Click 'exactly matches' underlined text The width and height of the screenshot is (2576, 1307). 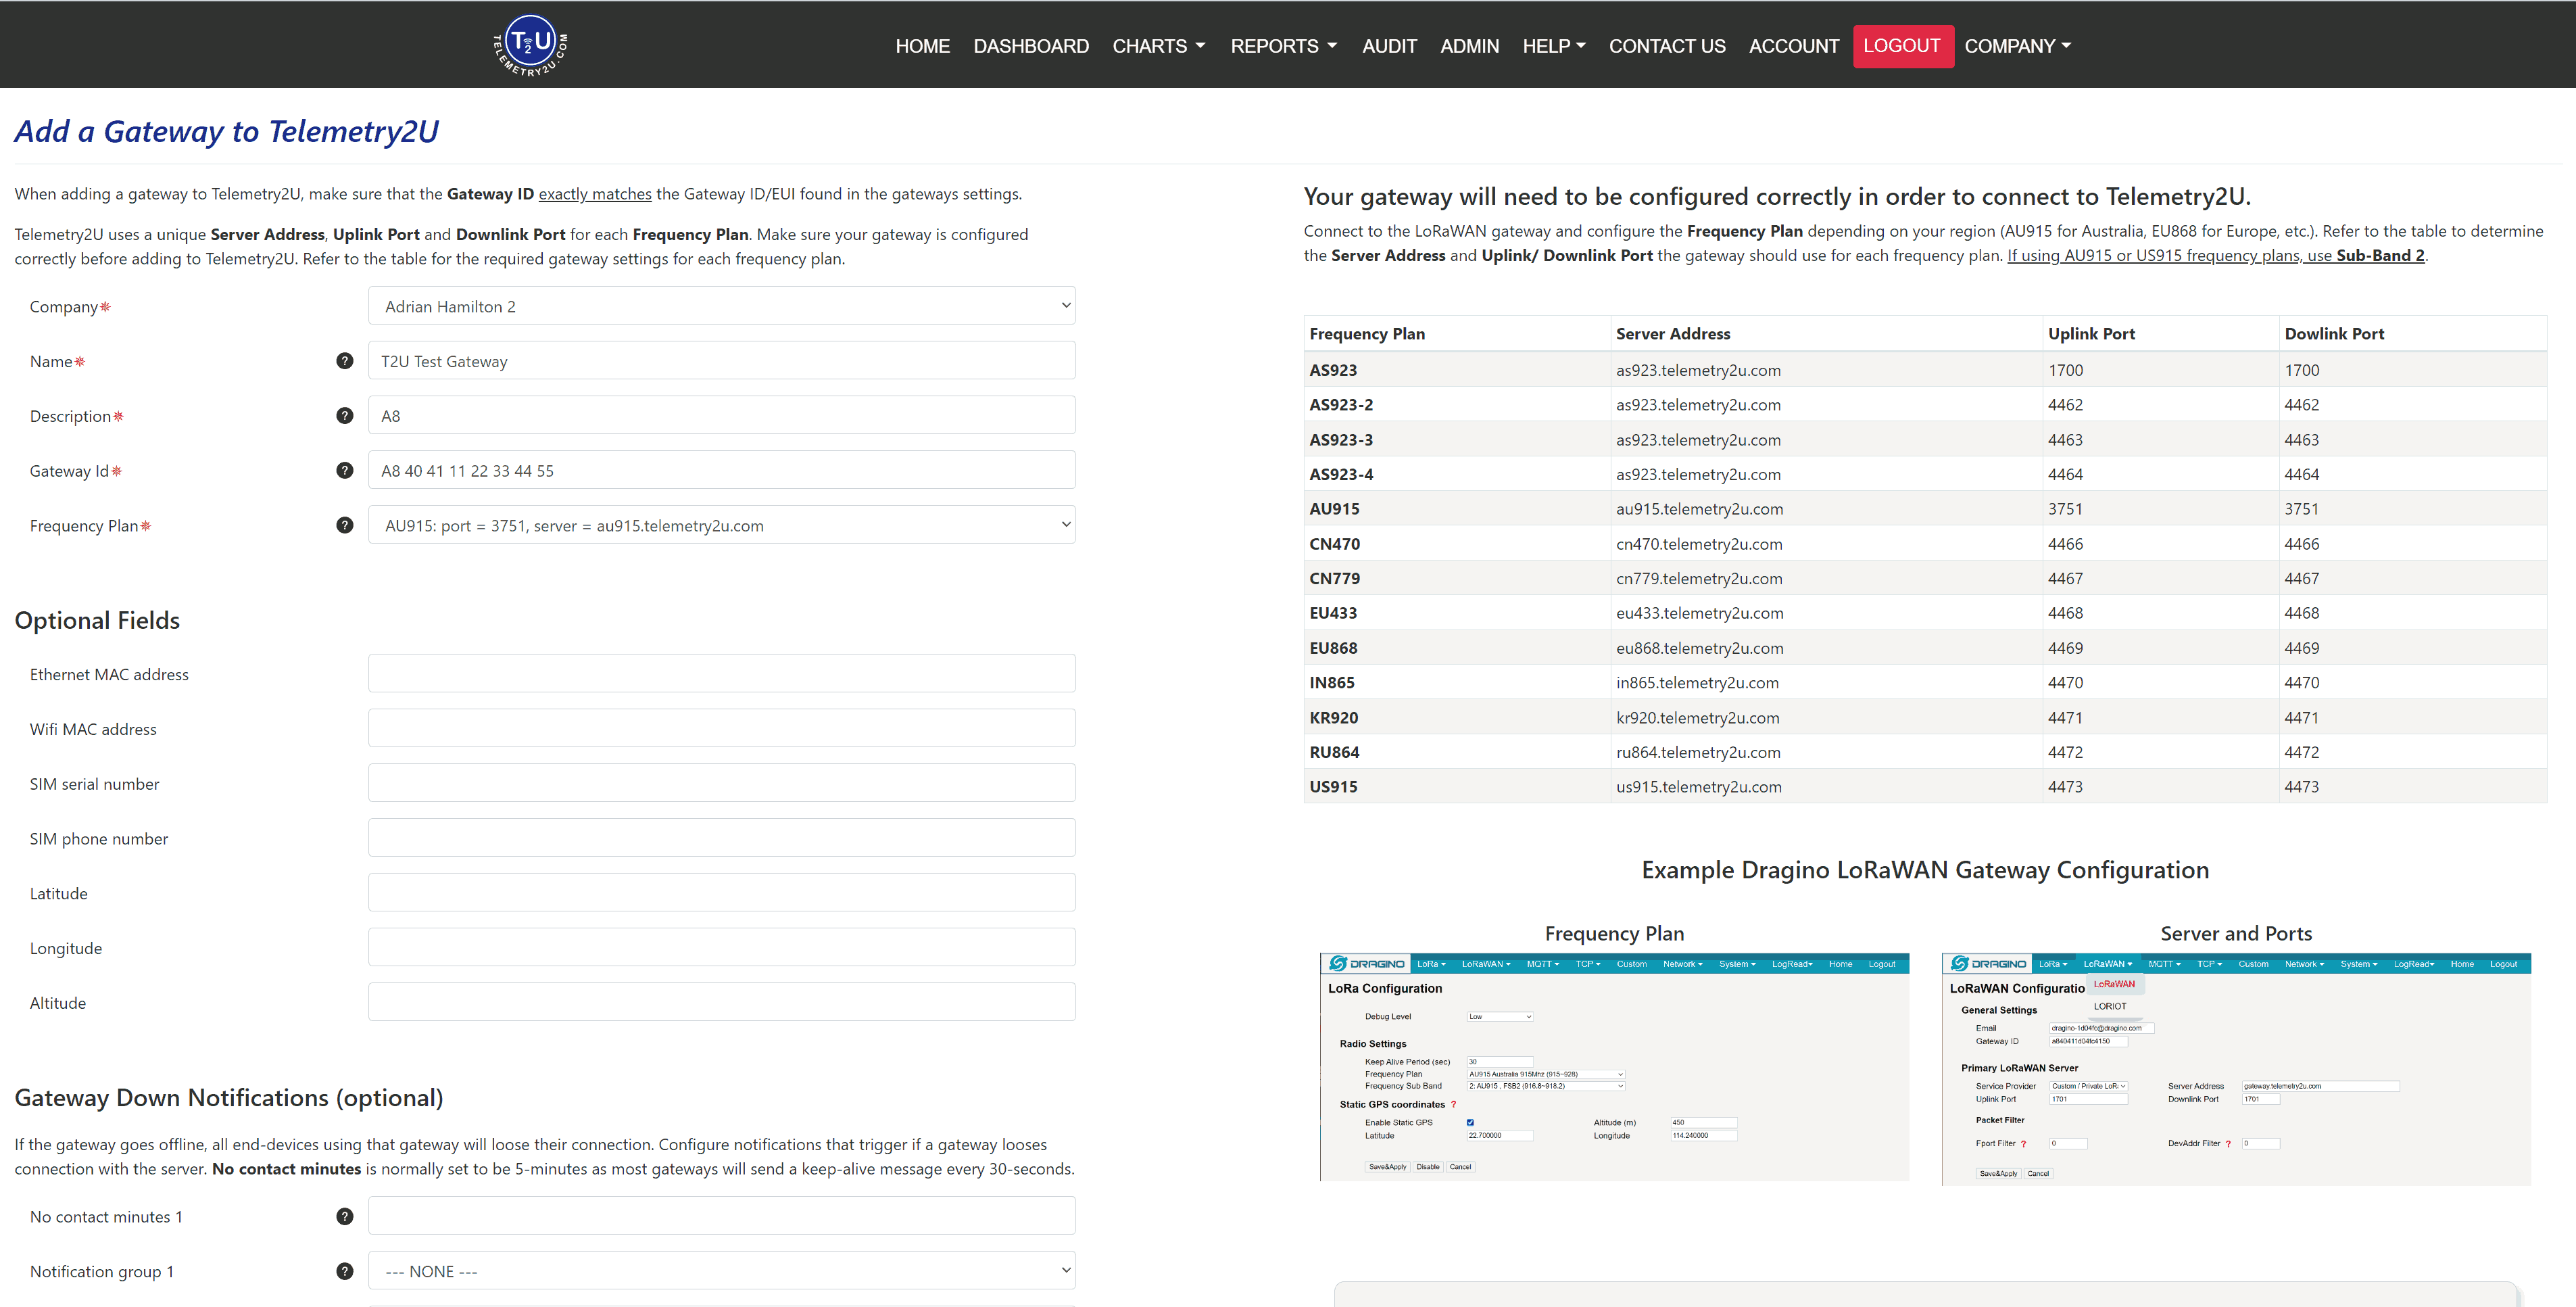595,194
